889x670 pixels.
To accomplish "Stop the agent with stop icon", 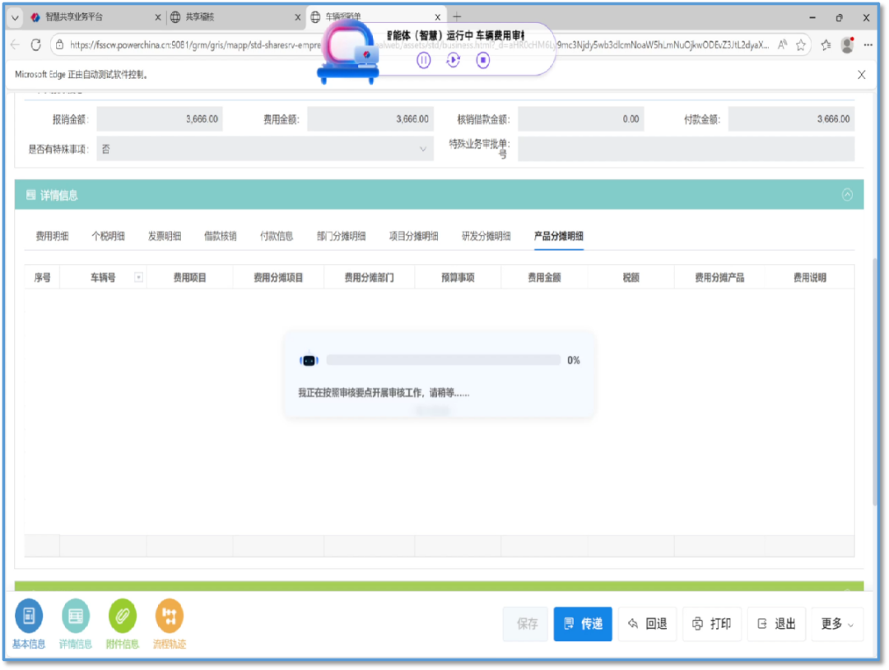I will [482, 60].
